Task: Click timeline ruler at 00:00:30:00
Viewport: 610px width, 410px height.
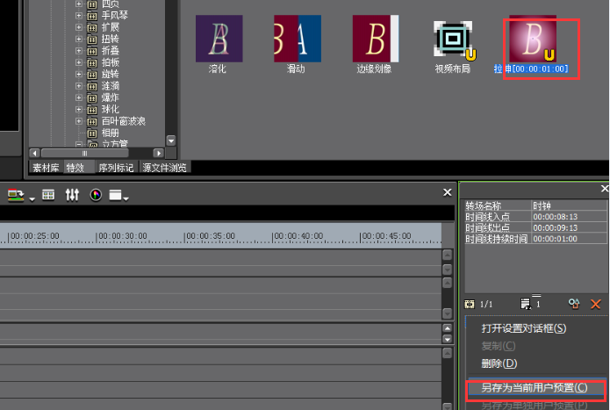Action: coord(123,236)
